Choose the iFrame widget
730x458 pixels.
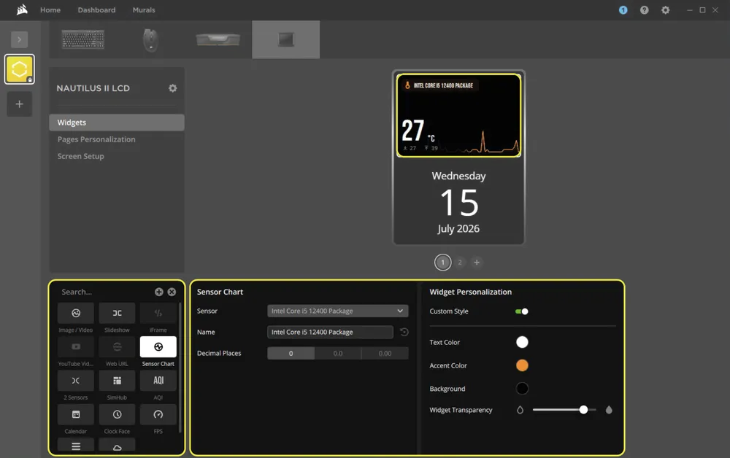coord(158,313)
